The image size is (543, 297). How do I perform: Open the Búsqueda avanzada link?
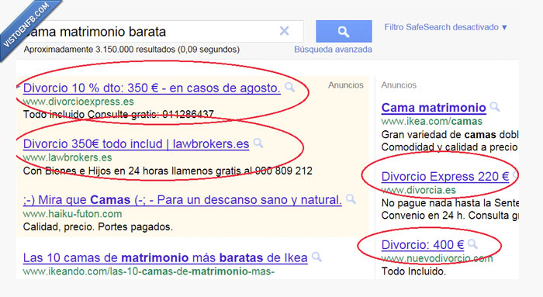click(333, 50)
